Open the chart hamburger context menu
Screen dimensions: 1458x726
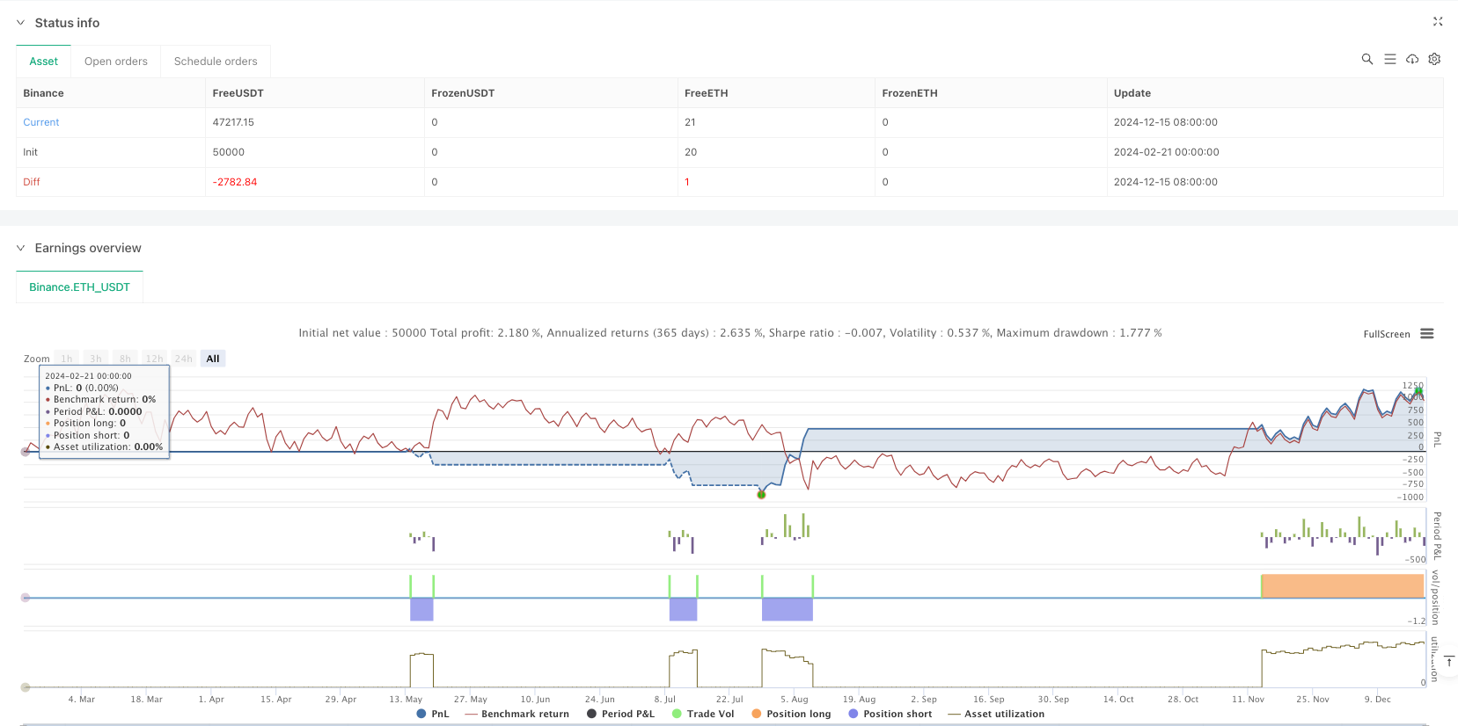(1427, 334)
